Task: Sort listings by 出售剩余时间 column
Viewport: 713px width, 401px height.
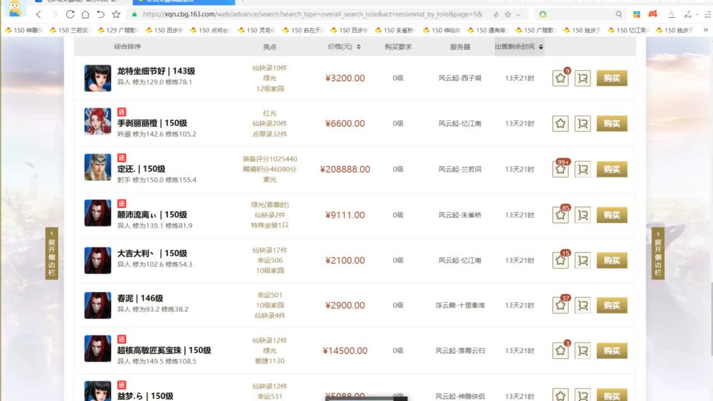Action: 519,47
